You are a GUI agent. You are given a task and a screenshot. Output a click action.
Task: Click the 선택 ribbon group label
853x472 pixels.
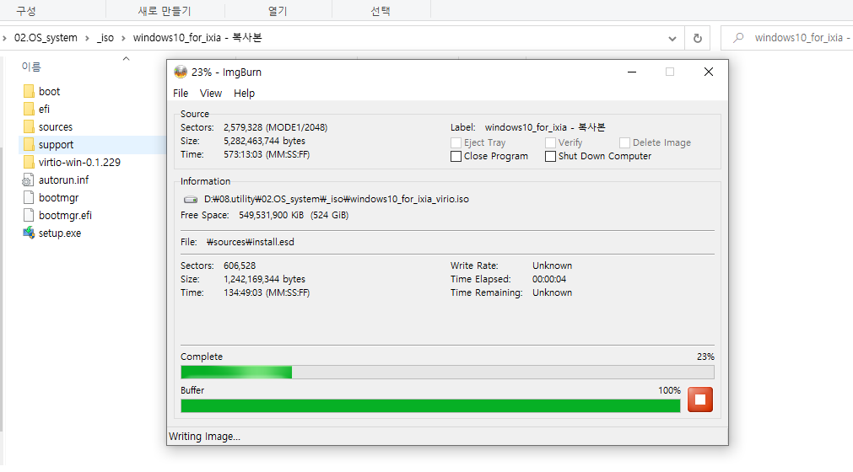381,11
